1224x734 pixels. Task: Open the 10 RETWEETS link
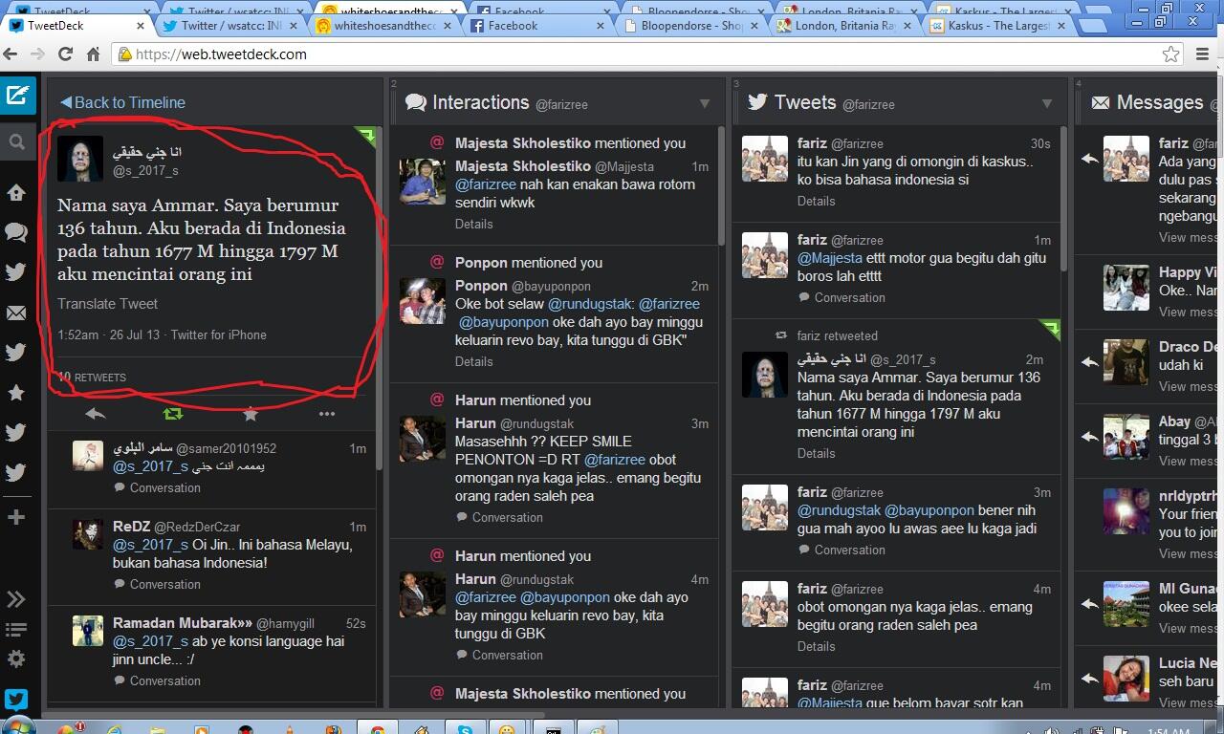(92, 378)
